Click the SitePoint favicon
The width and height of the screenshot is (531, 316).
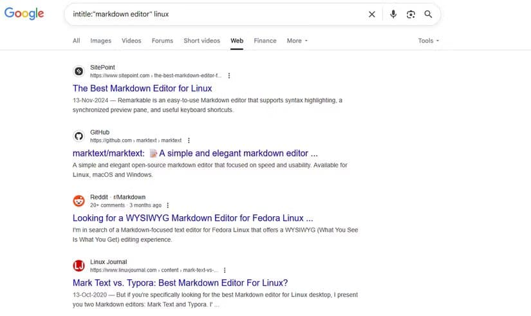tap(79, 71)
